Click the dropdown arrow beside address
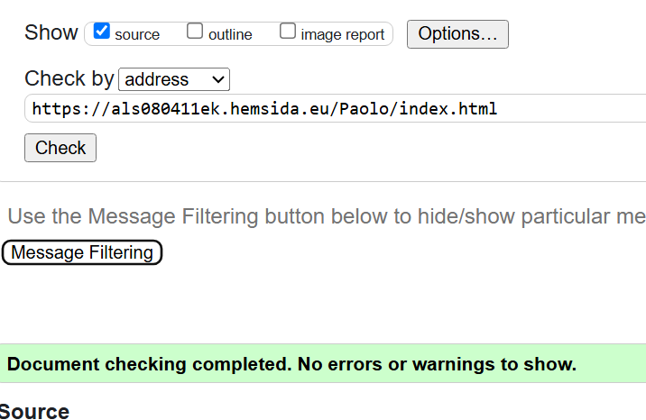646x420 pixels. (x=218, y=79)
